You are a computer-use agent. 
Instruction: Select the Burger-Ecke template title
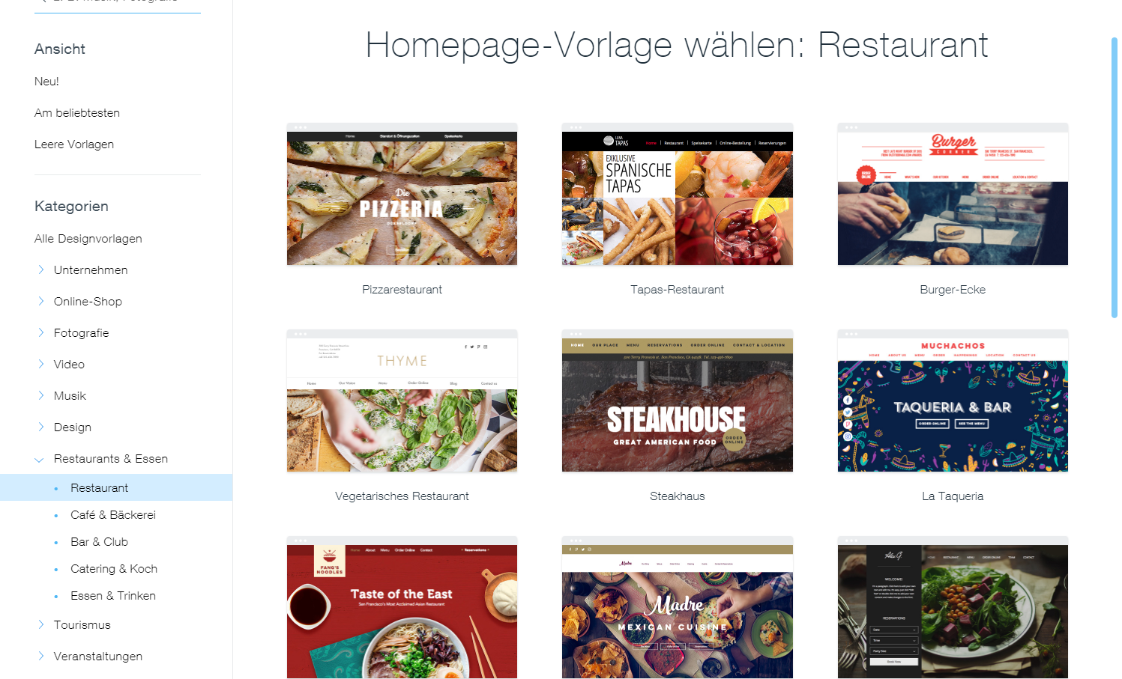pyautogui.click(x=953, y=290)
